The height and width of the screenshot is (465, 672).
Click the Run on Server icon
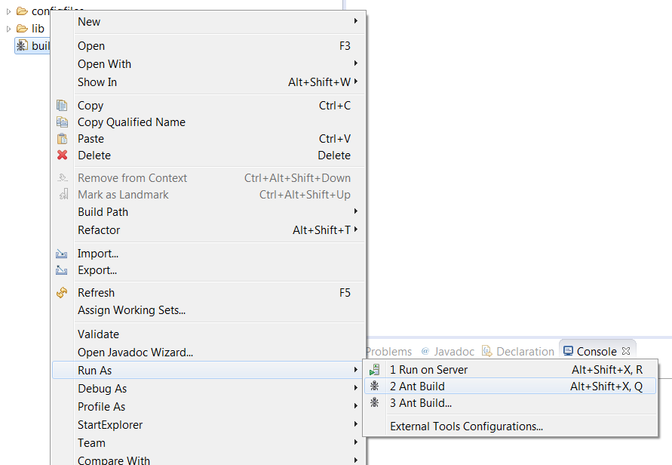tap(375, 369)
